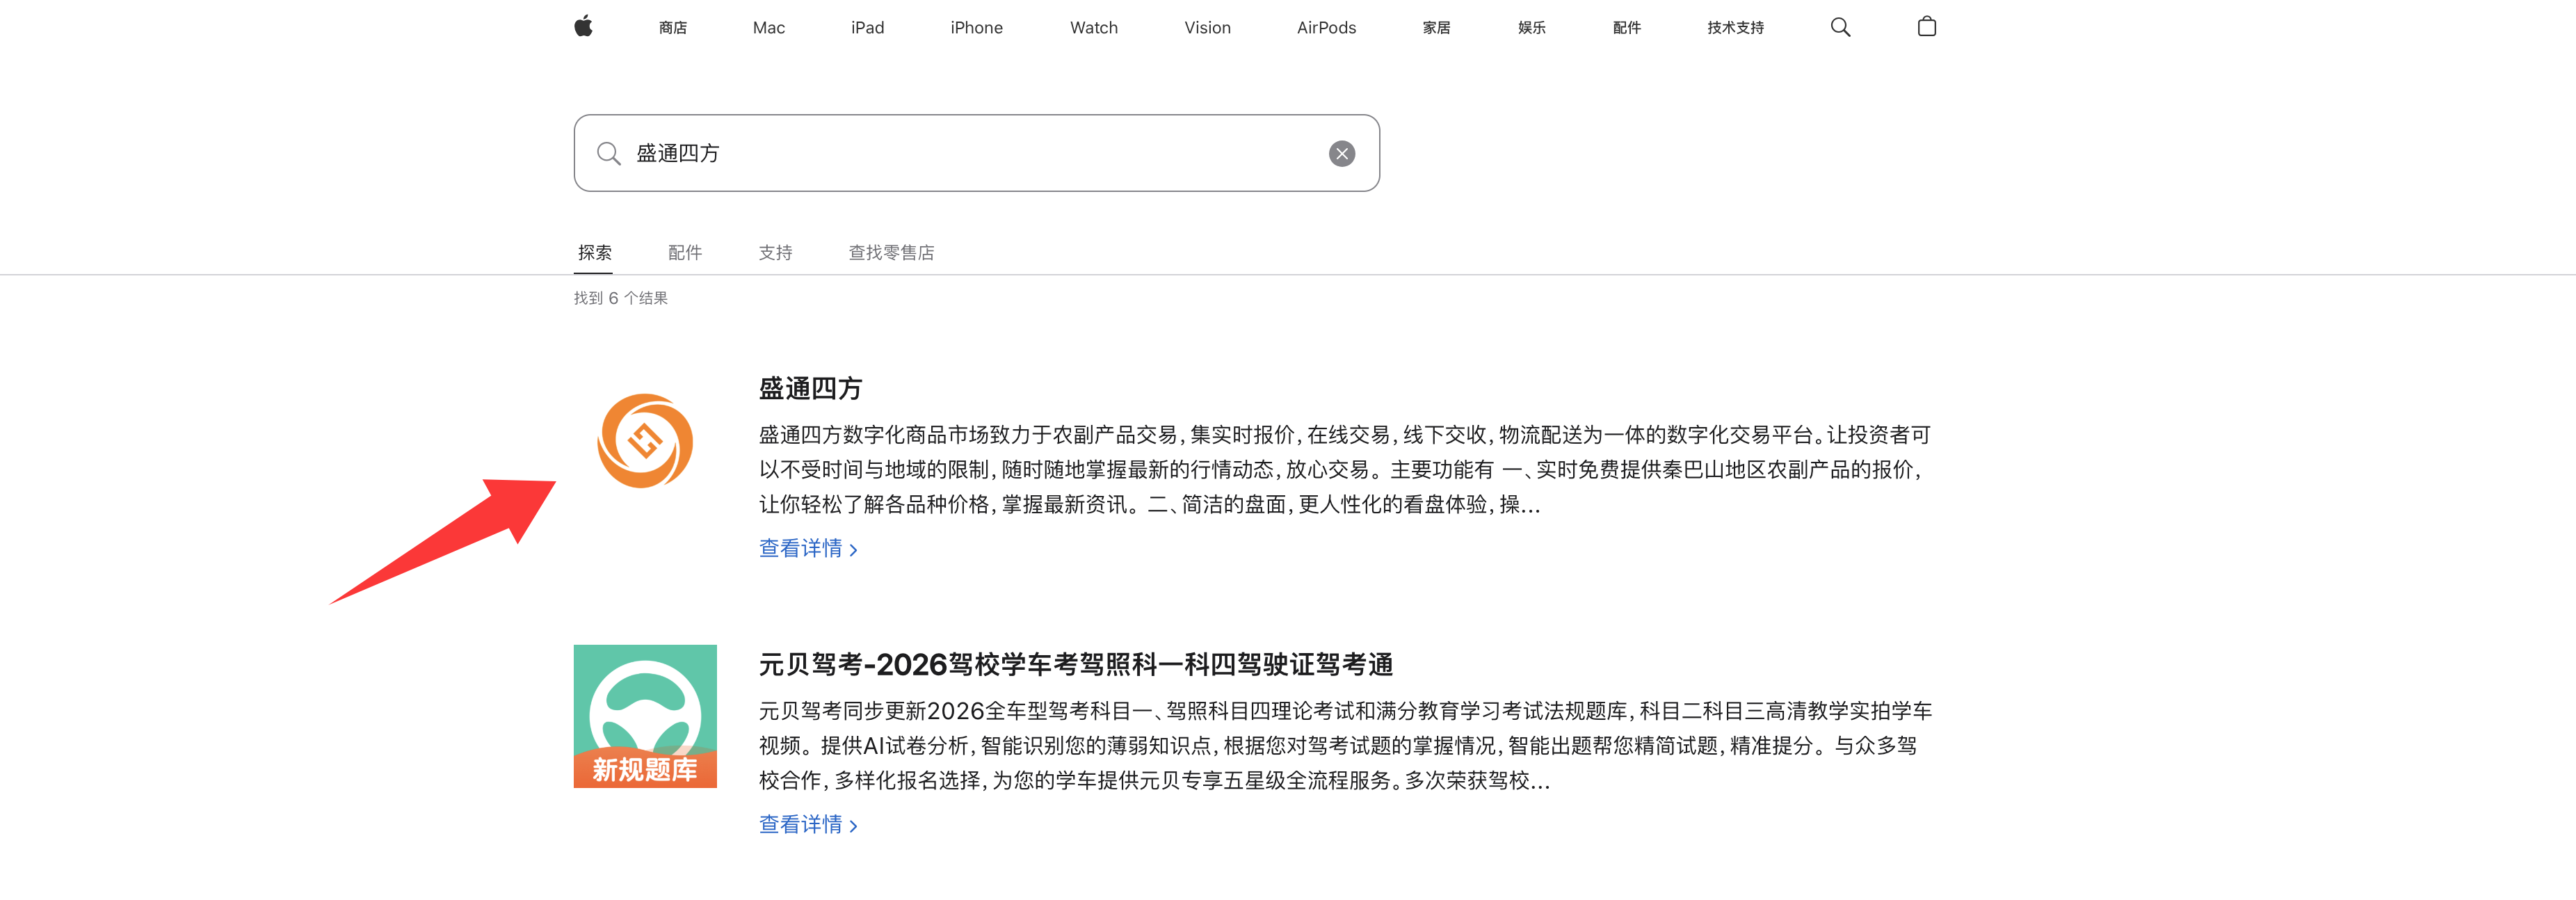Open the shopping bag icon

1925,27
